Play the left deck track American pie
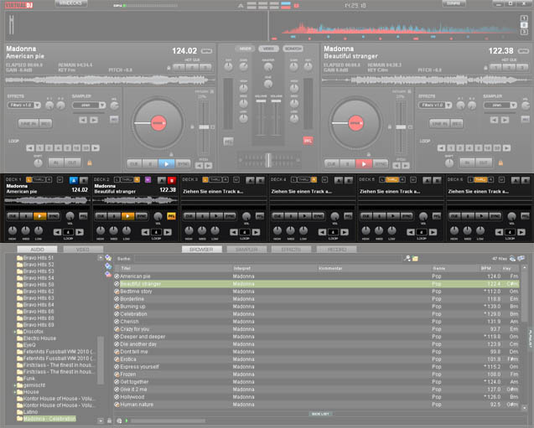This screenshot has width=534, height=428. (x=167, y=164)
